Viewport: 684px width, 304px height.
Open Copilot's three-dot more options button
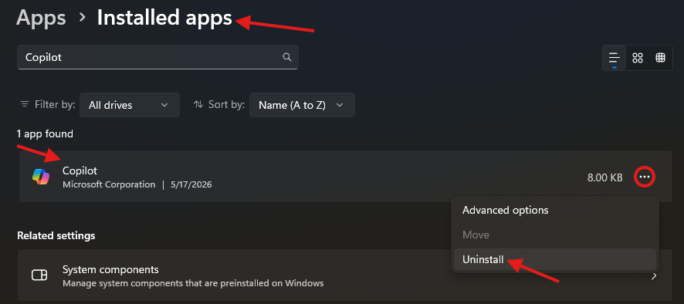pos(645,177)
